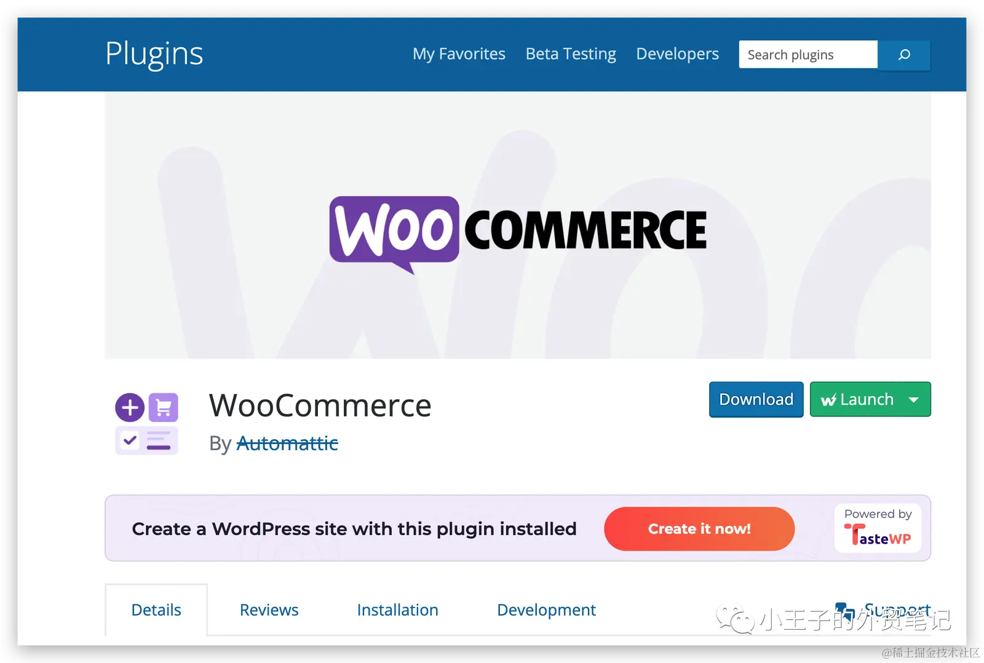
Task: Open the Support tab
Action: pyautogui.click(x=883, y=611)
